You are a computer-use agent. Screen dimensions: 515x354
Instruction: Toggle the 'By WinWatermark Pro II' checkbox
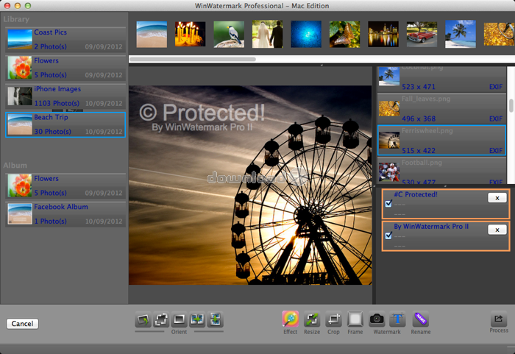pos(388,236)
